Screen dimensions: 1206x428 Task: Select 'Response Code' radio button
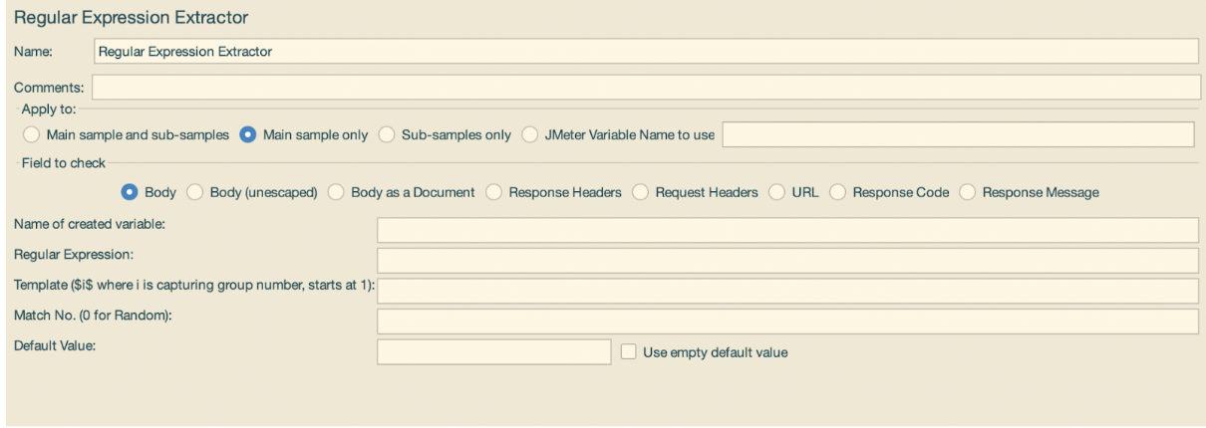tap(837, 192)
